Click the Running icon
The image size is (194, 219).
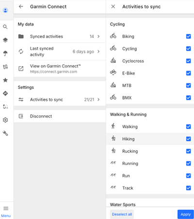click(113, 163)
